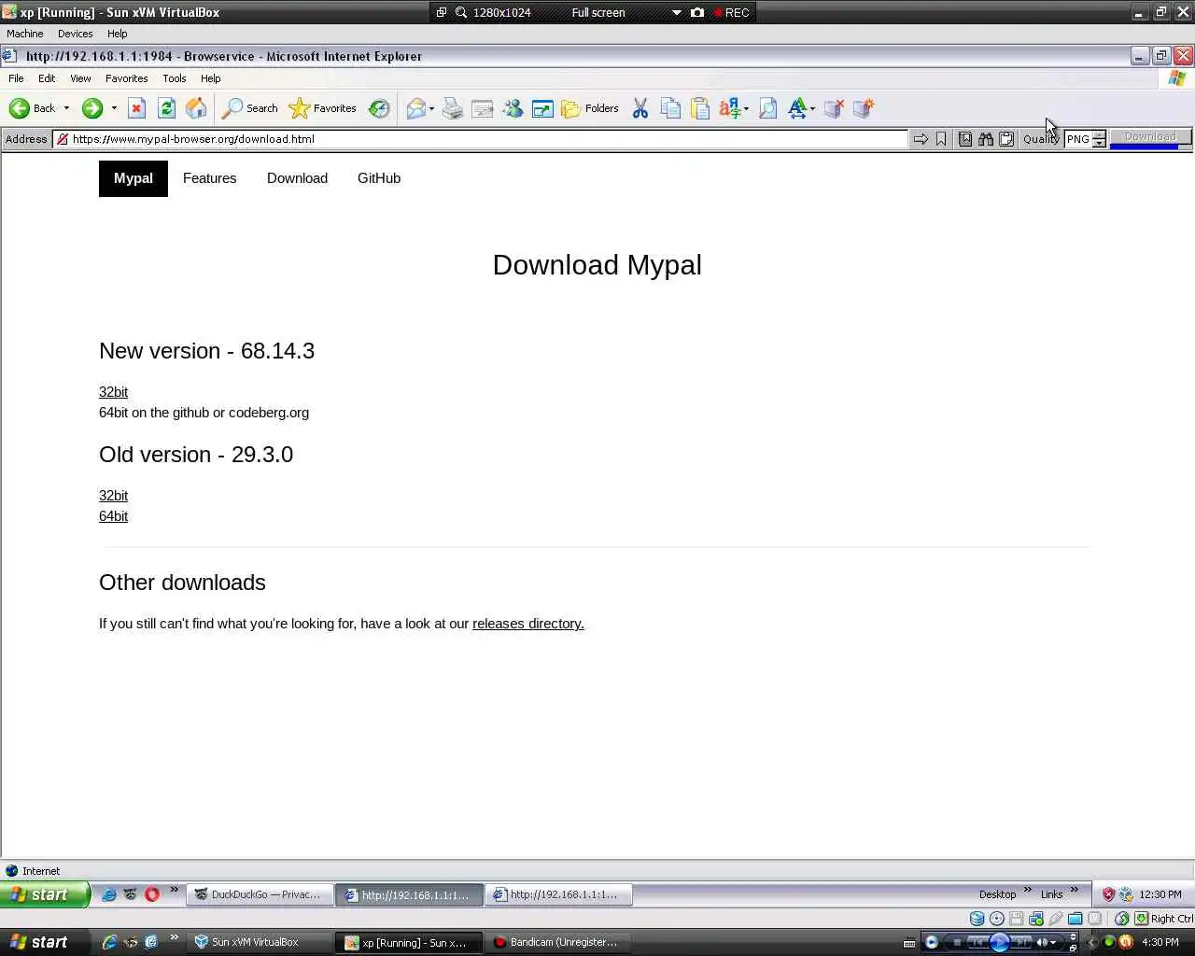The image size is (1195, 956).
Task: Download new version 68.14.3 32bit
Action: tap(113, 392)
